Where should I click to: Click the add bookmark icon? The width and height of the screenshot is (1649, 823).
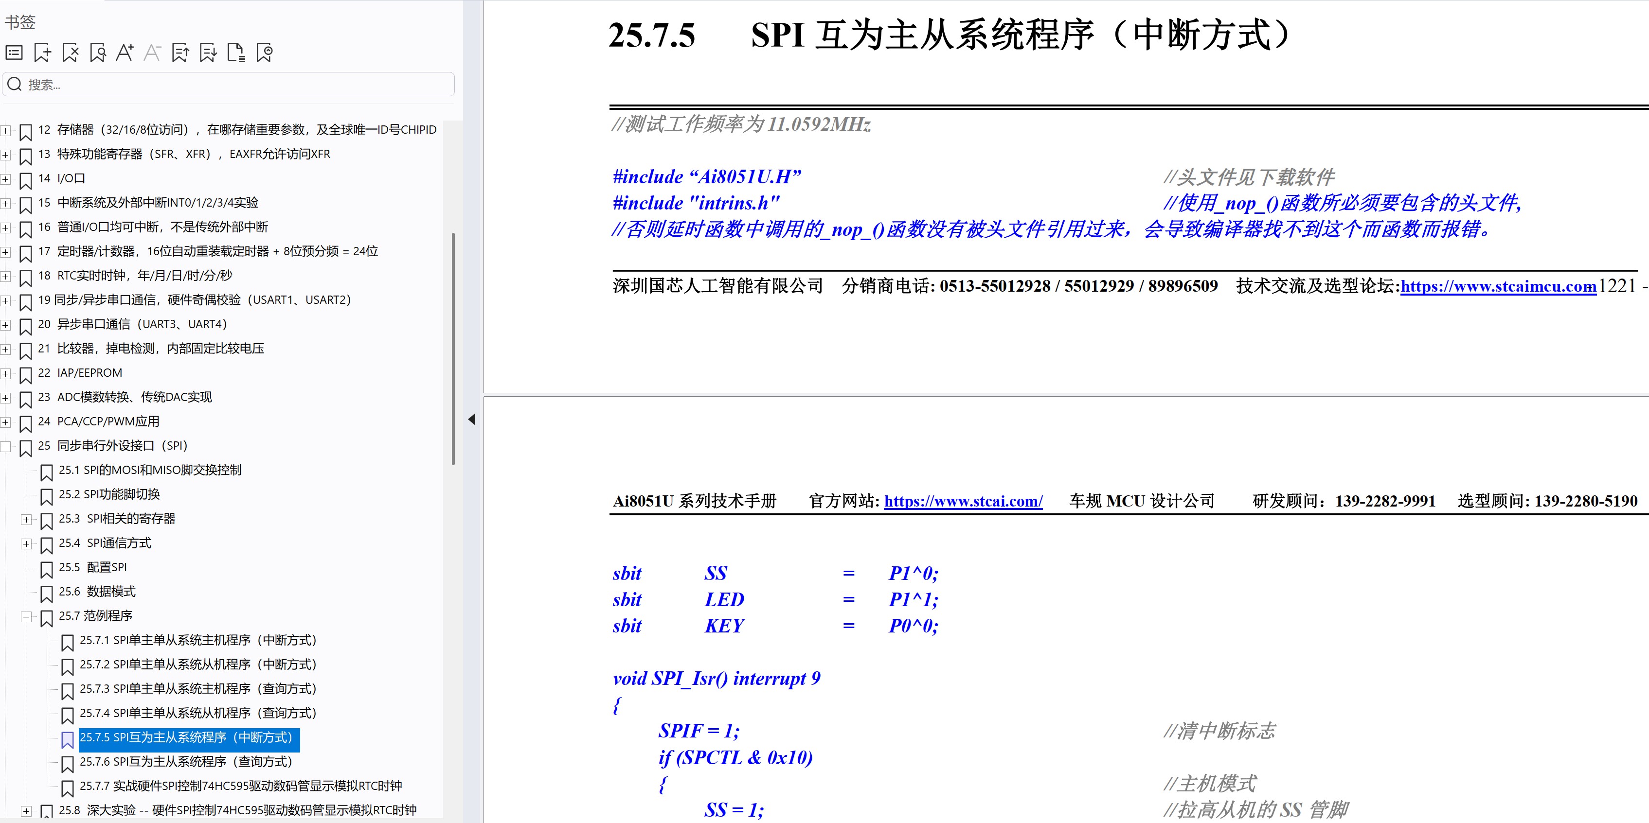pos(42,53)
